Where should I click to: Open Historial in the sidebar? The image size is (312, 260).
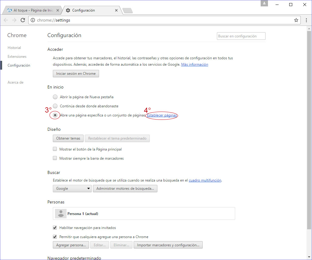[x=14, y=48]
